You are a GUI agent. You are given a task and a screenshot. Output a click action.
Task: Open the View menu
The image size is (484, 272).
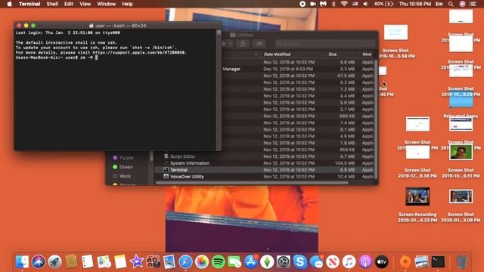[x=85, y=4]
